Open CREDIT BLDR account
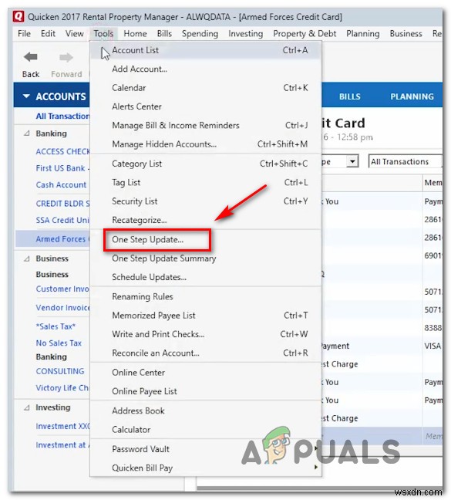The height and width of the screenshot is (500, 451). 62,204
